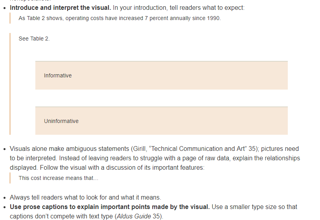Click the bullet before "Introduce and interpret"
Screen dimensions: 320x220
point(5,8)
